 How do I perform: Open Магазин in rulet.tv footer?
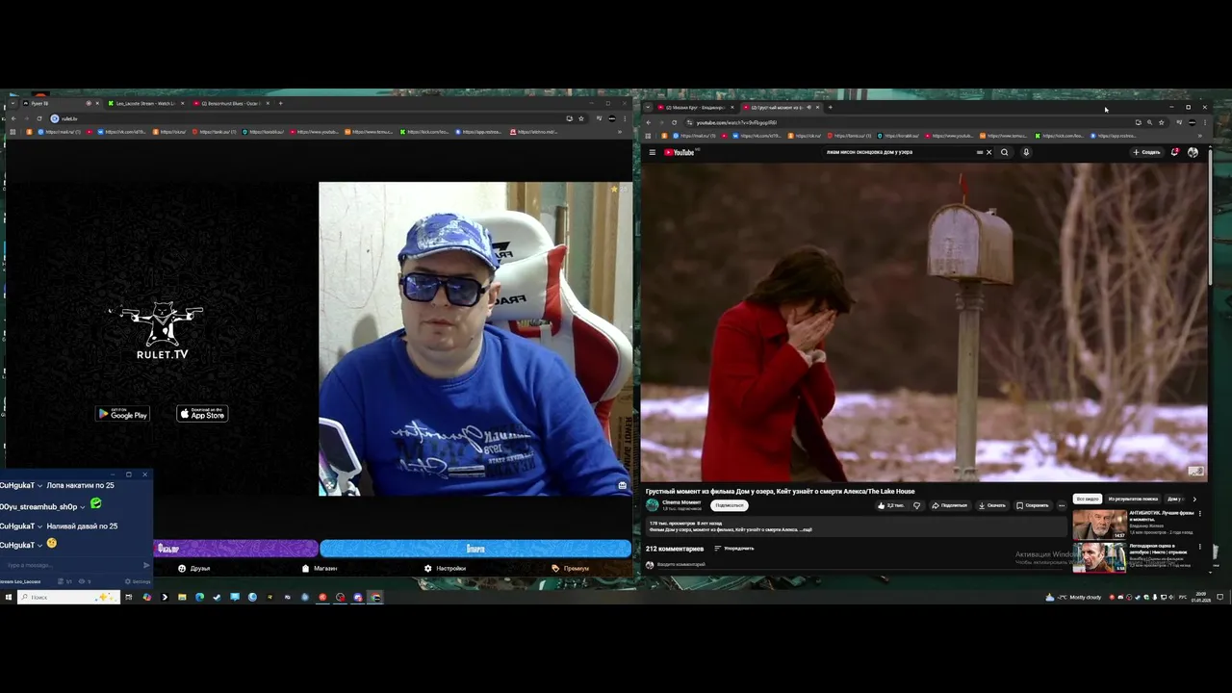pos(321,569)
